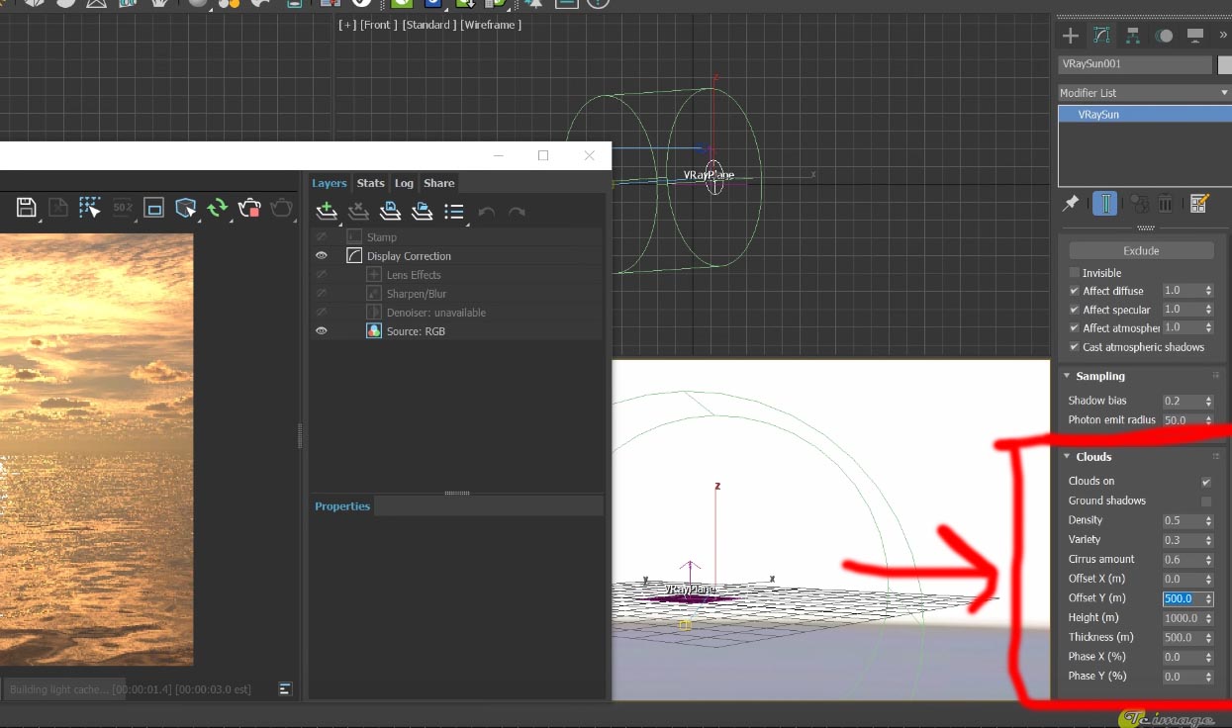Open the [+] viewport menu
Screen dimensions: 1232x728
[x=347, y=25]
